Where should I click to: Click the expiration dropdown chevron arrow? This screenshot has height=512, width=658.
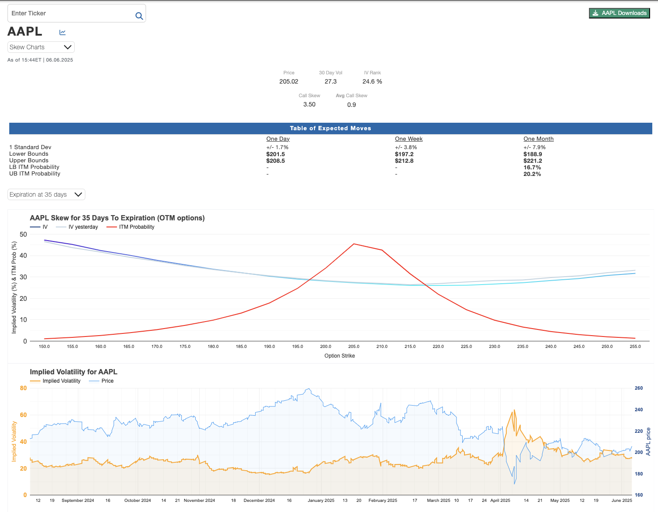point(78,194)
